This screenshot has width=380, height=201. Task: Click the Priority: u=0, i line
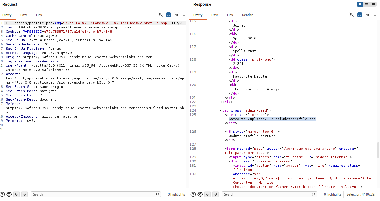click(22, 121)
